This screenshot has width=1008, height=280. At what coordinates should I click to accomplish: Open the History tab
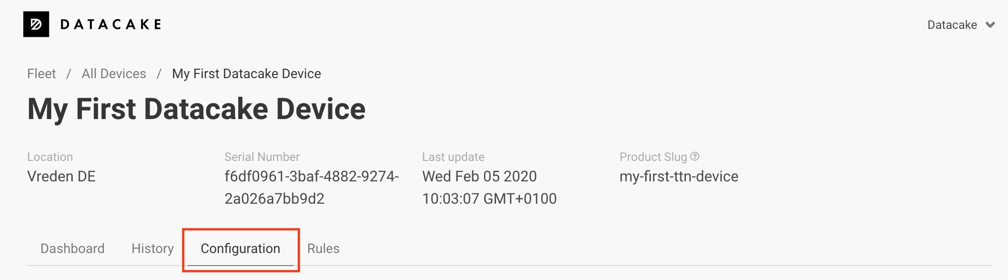(152, 248)
